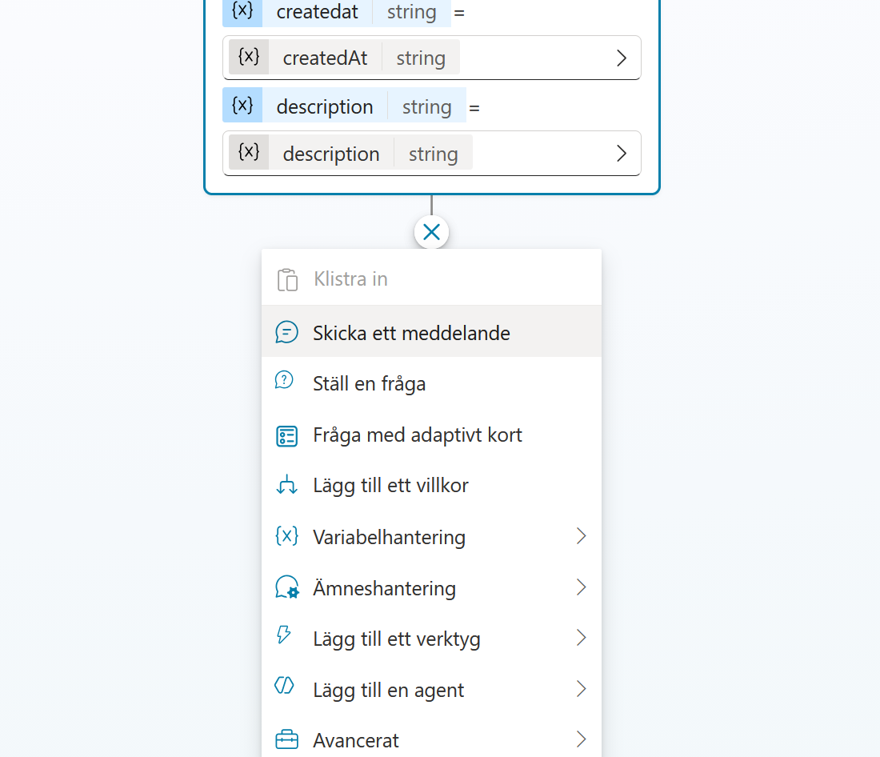Expand the Lägg till en agent submenu arrow
Image resolution: width=880 pixels, height=757 pixels.
pos(581,689)
